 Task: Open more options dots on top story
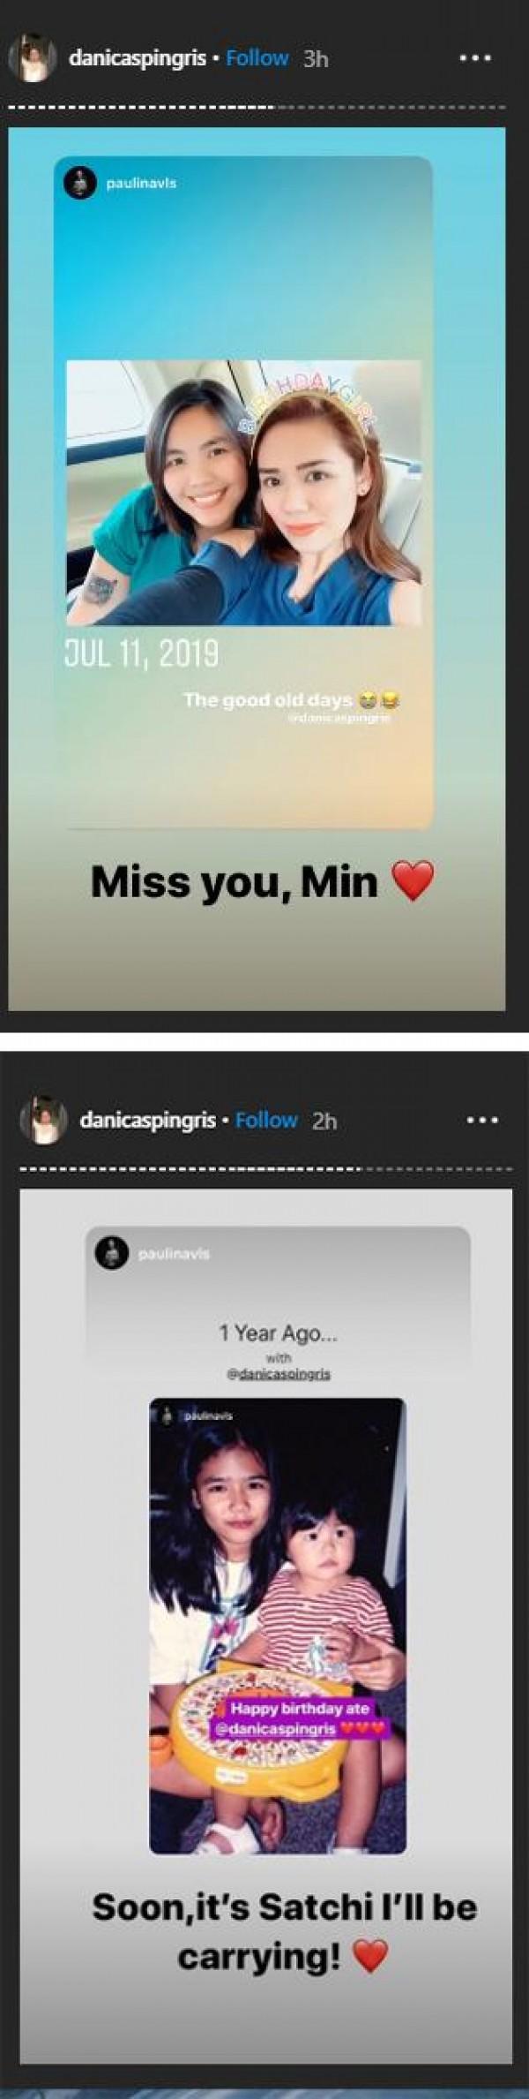point(475,59)
